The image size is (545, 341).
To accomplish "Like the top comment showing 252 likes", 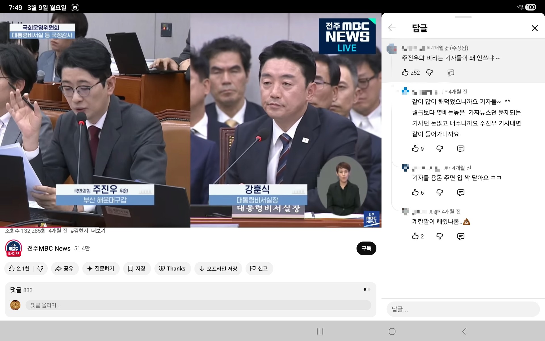I will coord(405,73).
